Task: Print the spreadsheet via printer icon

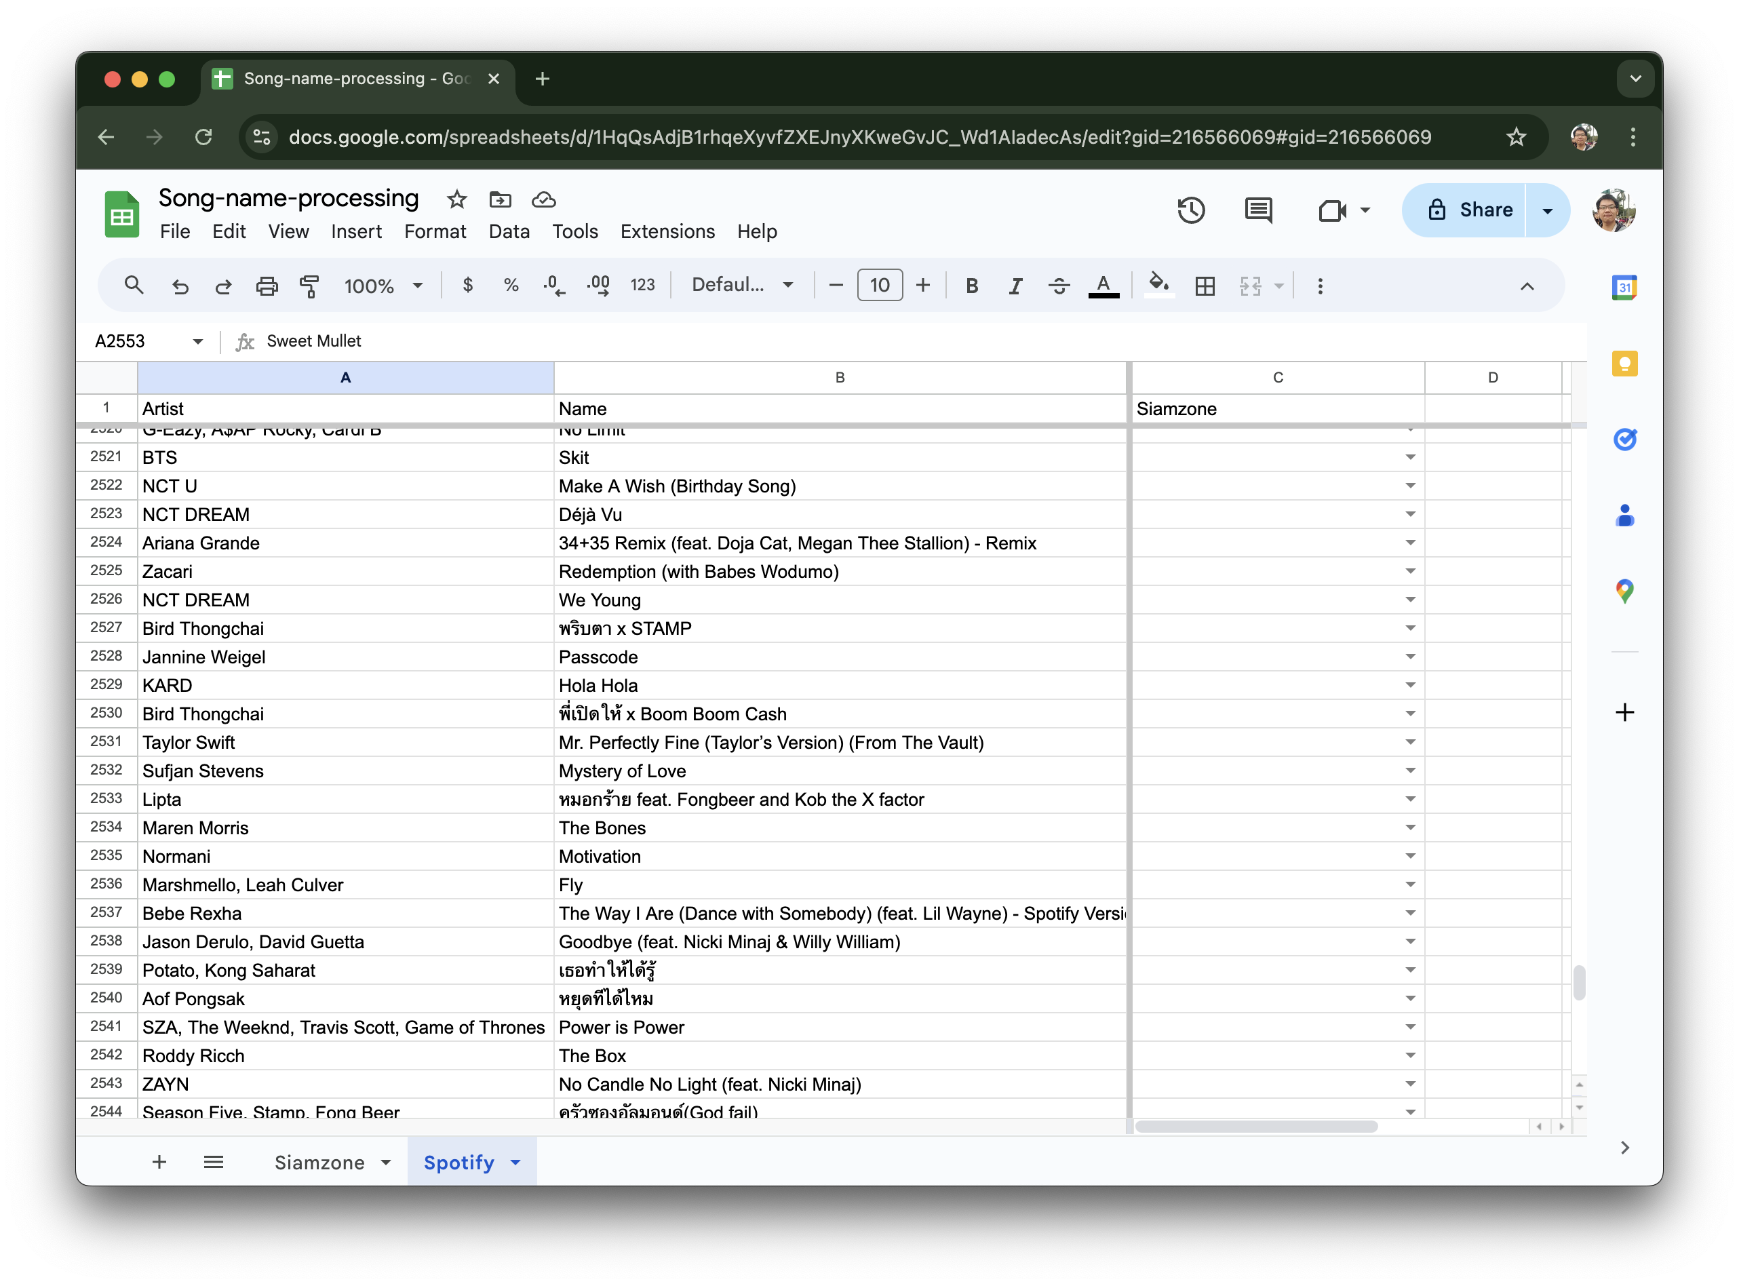Action: pyautogui.click(x=267, y=286)
